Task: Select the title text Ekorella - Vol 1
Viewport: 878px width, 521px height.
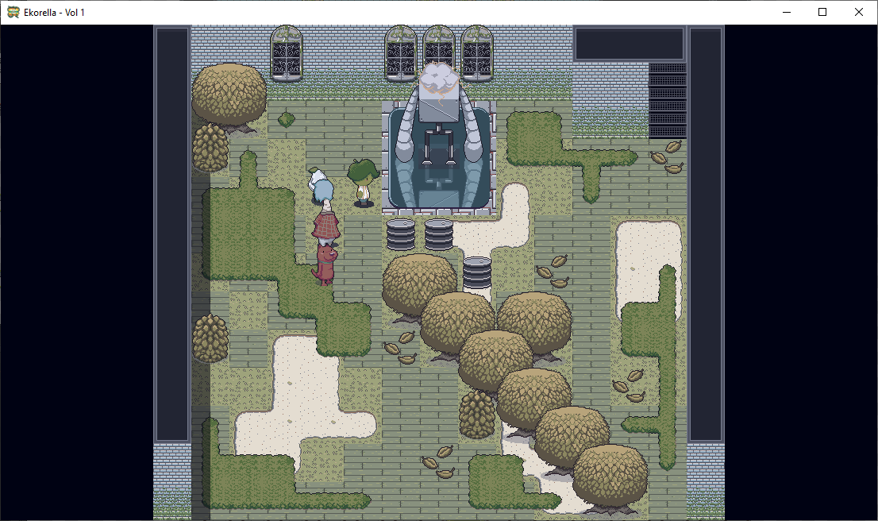Action: 52,12
